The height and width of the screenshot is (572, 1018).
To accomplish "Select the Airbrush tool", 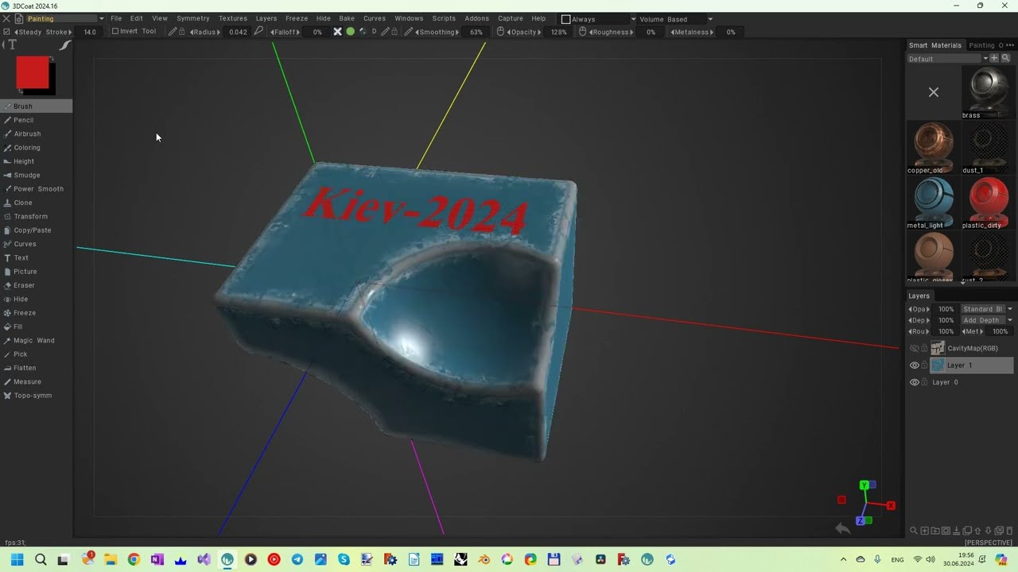I will [x=36, y=133].
